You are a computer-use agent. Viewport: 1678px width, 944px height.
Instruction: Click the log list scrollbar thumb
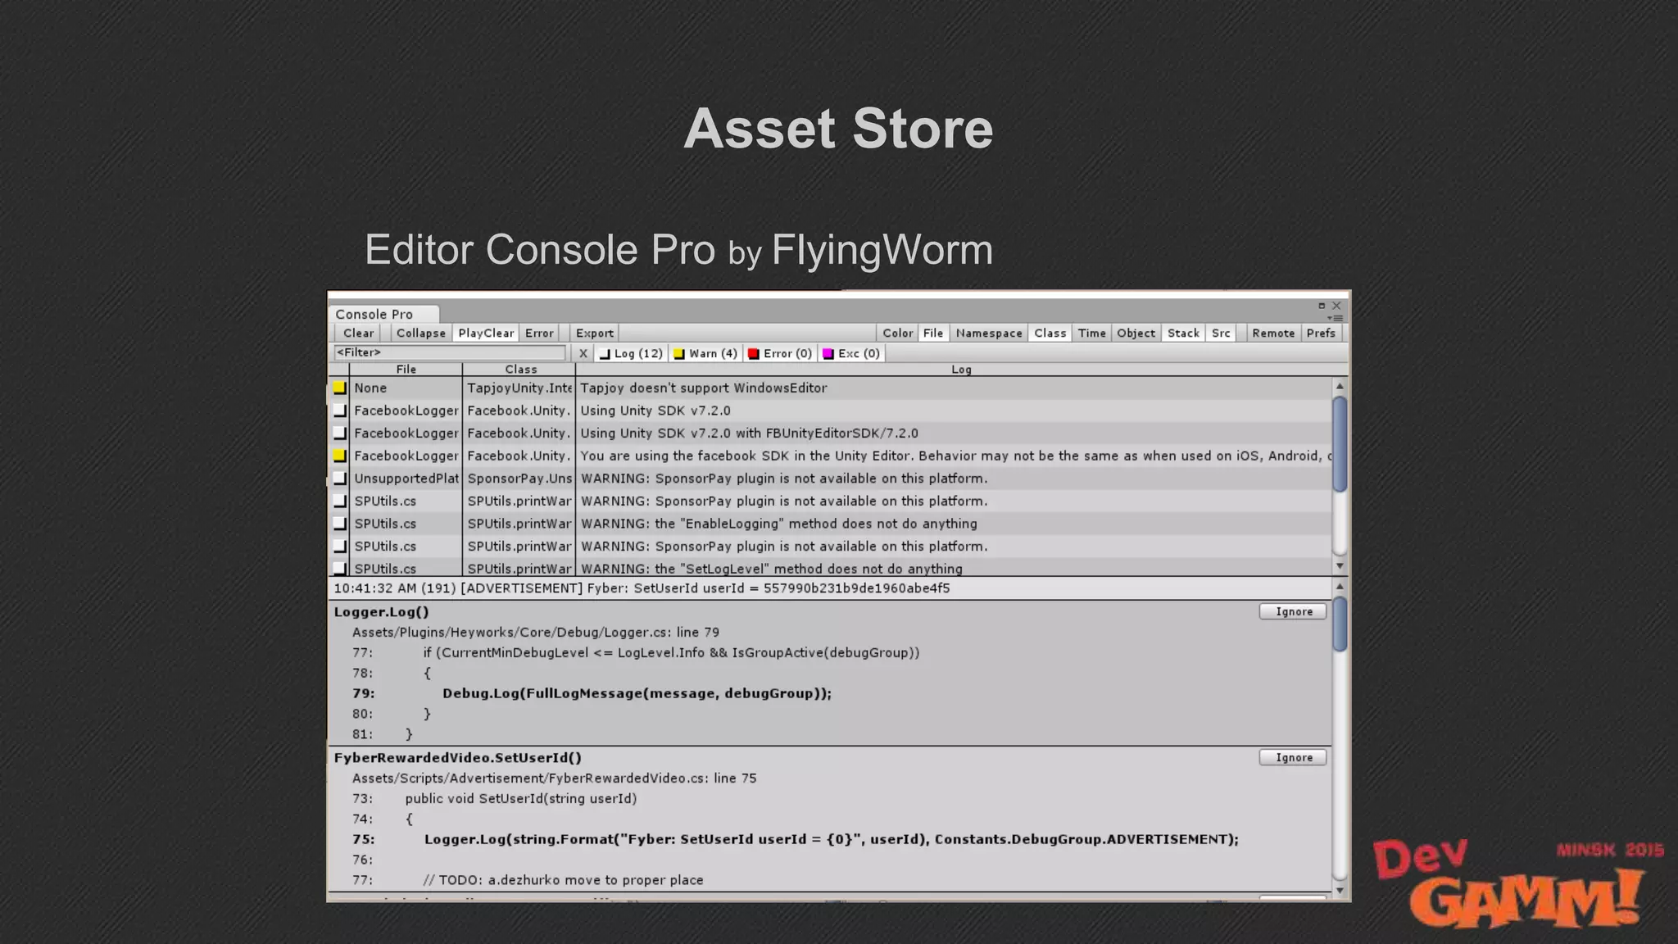1340,444
